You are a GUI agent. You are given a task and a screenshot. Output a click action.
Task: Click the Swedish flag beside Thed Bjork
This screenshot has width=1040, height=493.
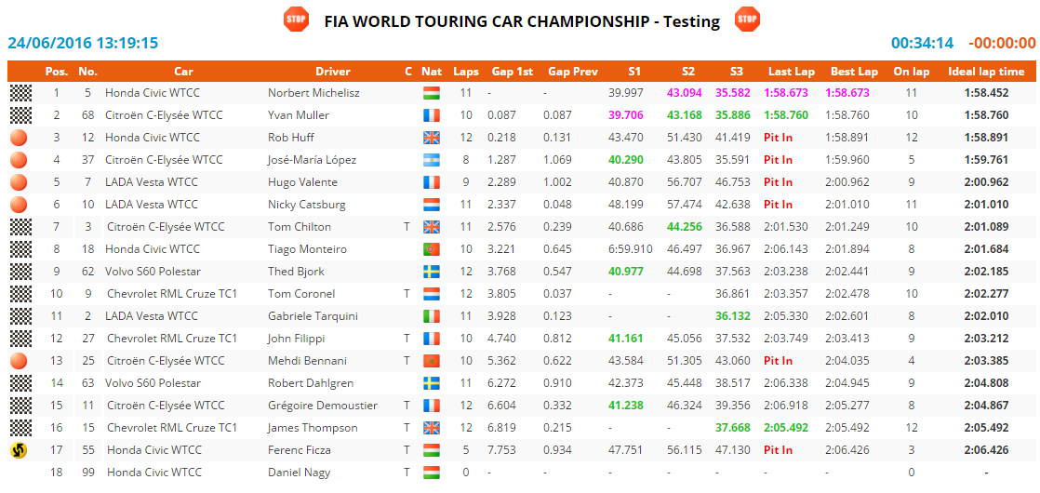tap(431, 272)
